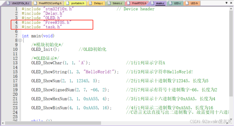
Task: Click line number 21 in the gutter
Action: coord(15,99)
